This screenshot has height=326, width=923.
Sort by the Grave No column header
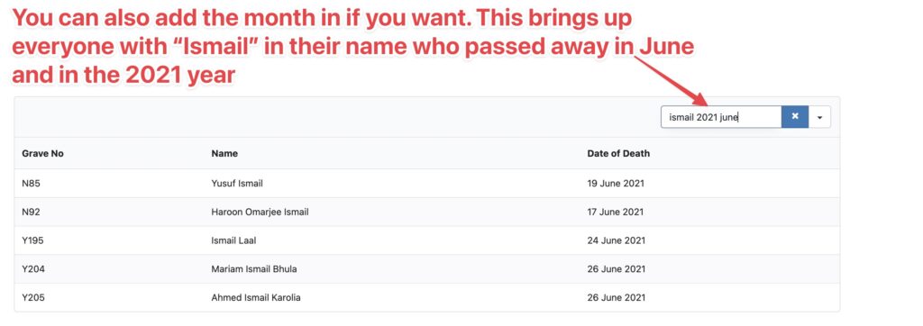pos(42,154)
